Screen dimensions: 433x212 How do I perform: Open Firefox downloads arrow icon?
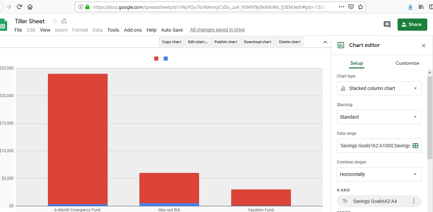point(410,7)
